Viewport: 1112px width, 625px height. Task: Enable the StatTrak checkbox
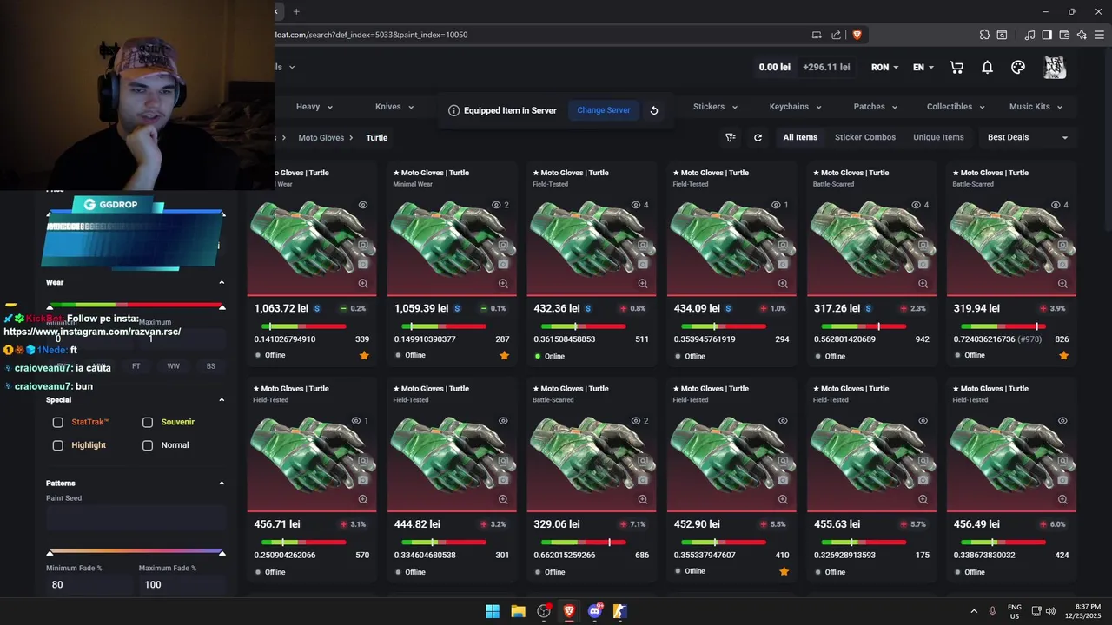click(x=57, y=422)
